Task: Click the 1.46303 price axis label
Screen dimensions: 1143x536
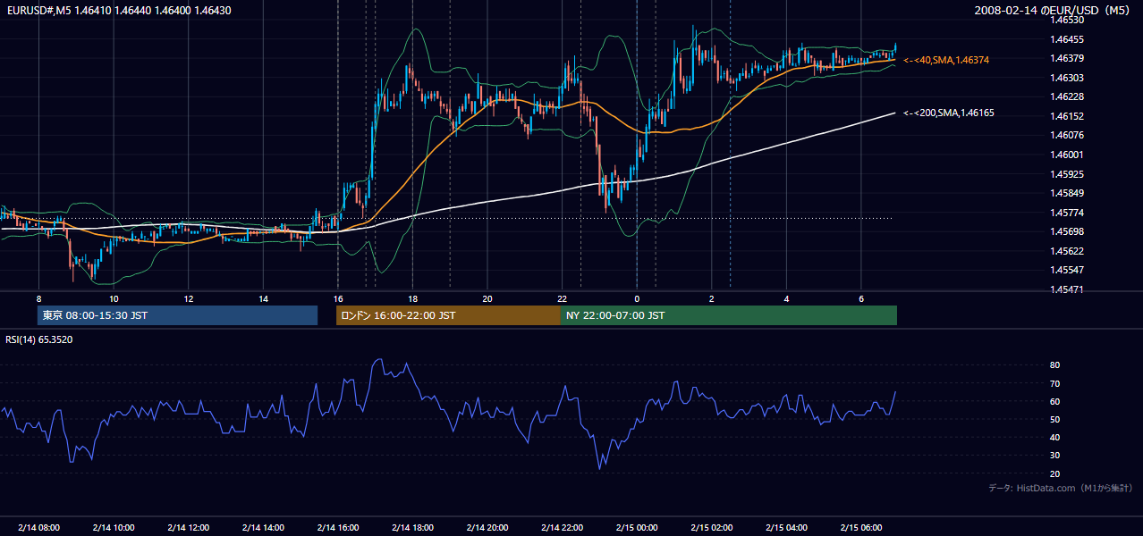Action: 1066,78
